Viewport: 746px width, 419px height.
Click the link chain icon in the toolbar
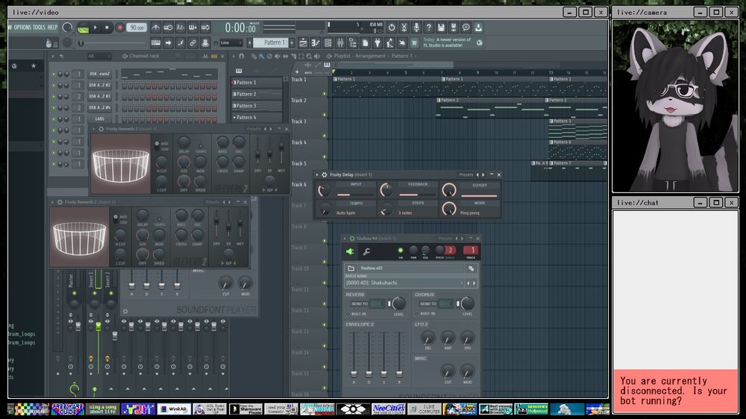tap(192, 42)
